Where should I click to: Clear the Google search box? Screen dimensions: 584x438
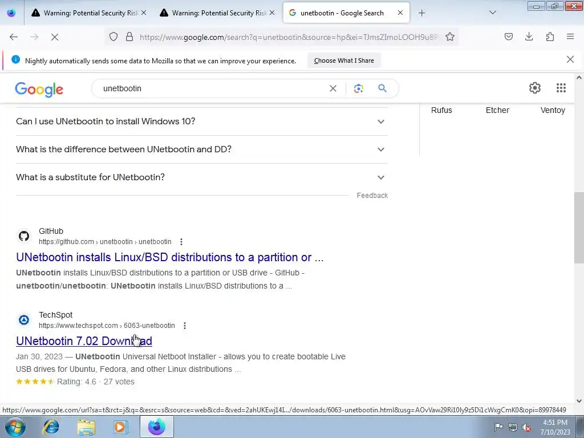pos(333,88)
